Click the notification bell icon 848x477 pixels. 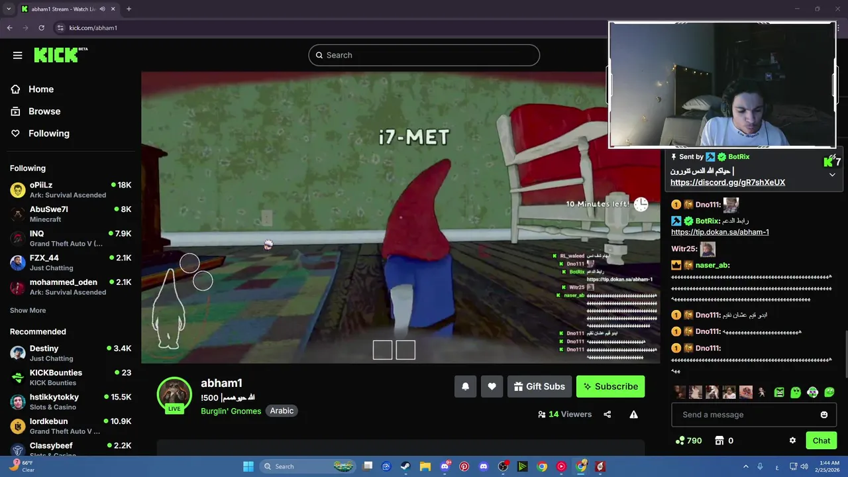465,386
